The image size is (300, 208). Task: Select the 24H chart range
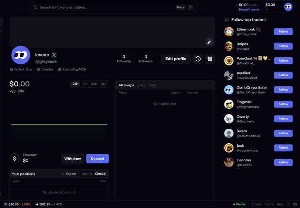point(75,84)
